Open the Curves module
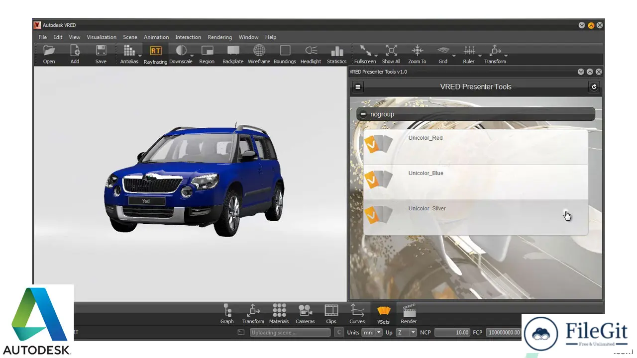 pyautogui.click(x=357, y=314)
